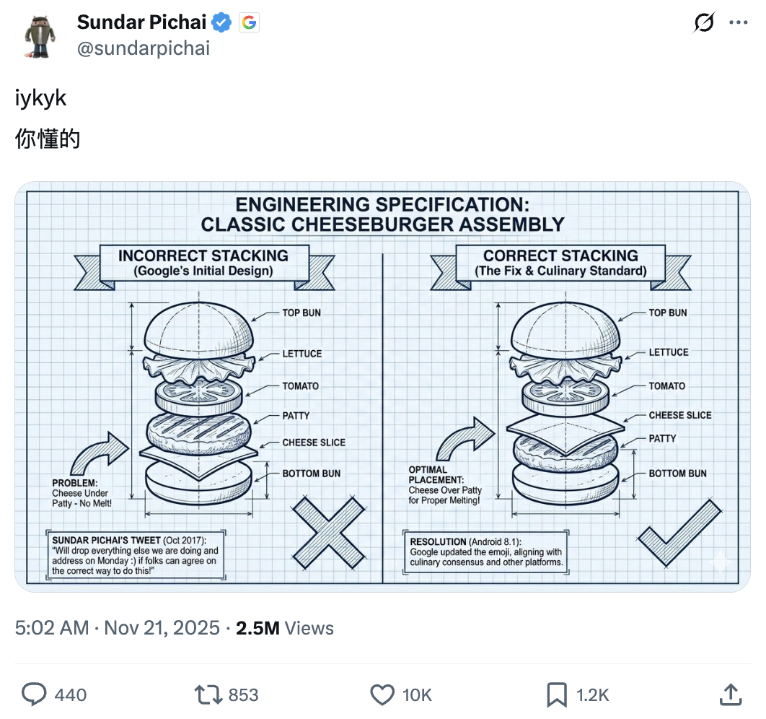Screen dimensions: 766x719
Task: Click the repost arrows icon
Action: click(x=207, y=694)
